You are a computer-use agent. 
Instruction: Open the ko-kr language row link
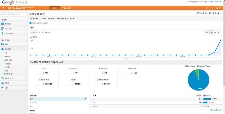click(94, 103)
